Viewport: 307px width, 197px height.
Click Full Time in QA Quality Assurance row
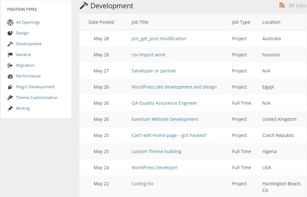point(242,103)
